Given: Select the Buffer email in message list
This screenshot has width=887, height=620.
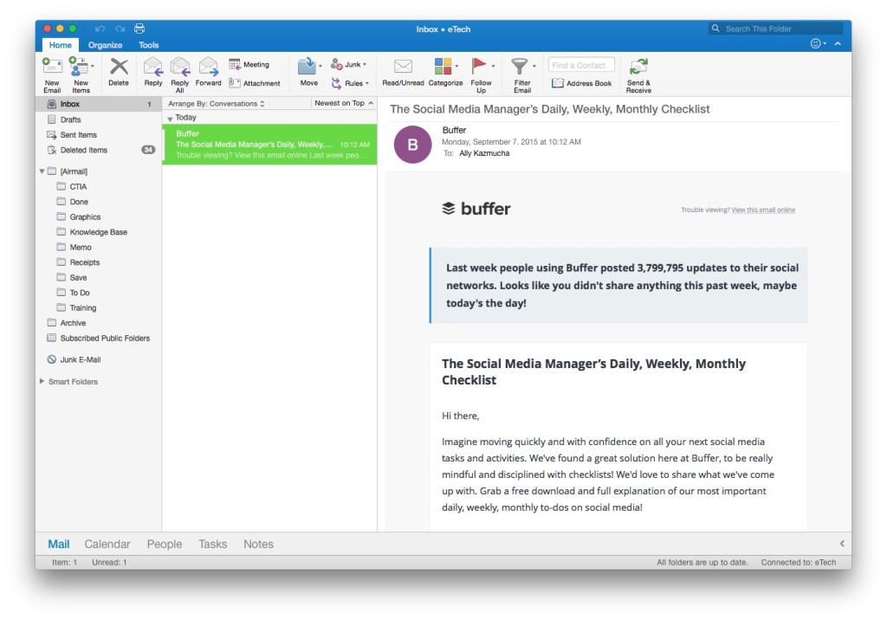Looking at the screenshot, I should [x=270, y=145].
